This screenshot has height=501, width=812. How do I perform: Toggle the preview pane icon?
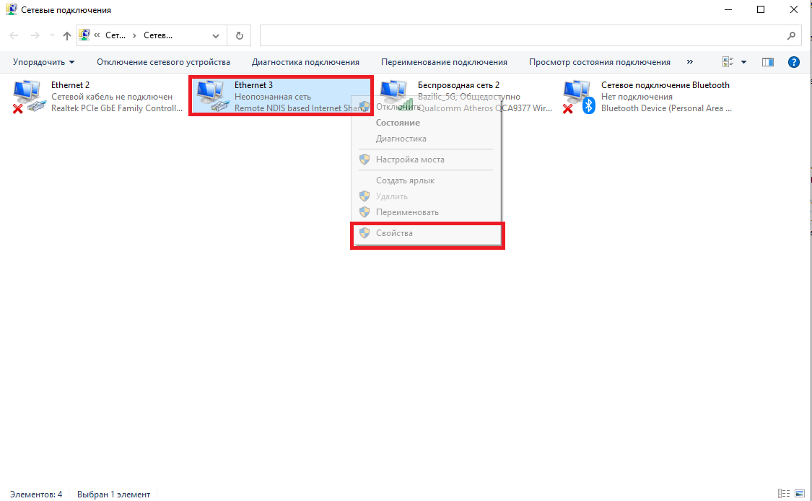click(x=767, y=62)
